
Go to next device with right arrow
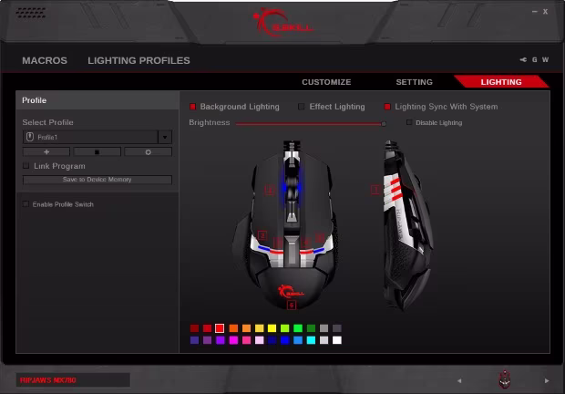pos(547,380)
